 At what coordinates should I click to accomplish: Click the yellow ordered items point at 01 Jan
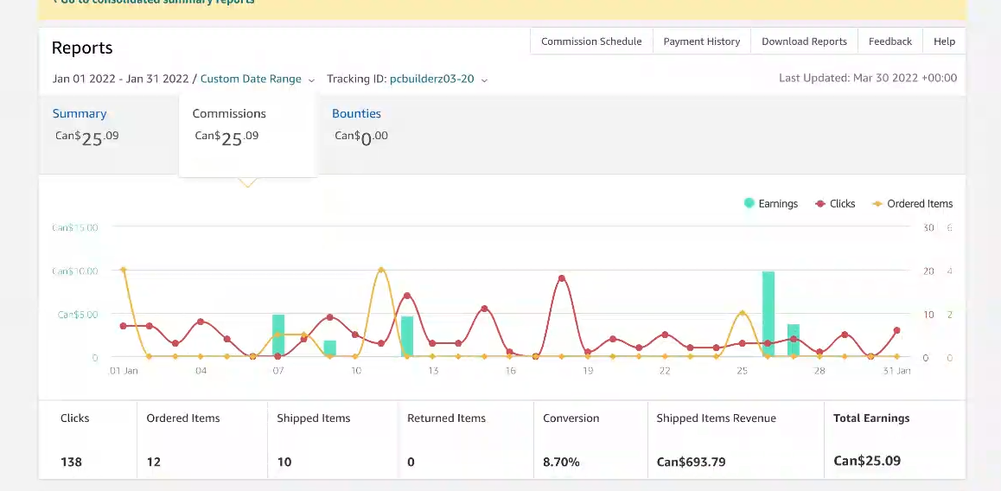point(124,270)
